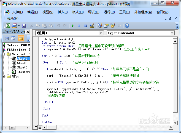
Task: Click the line 'Sub HyperlinksAdd()'
Action: tap(57, 39)
